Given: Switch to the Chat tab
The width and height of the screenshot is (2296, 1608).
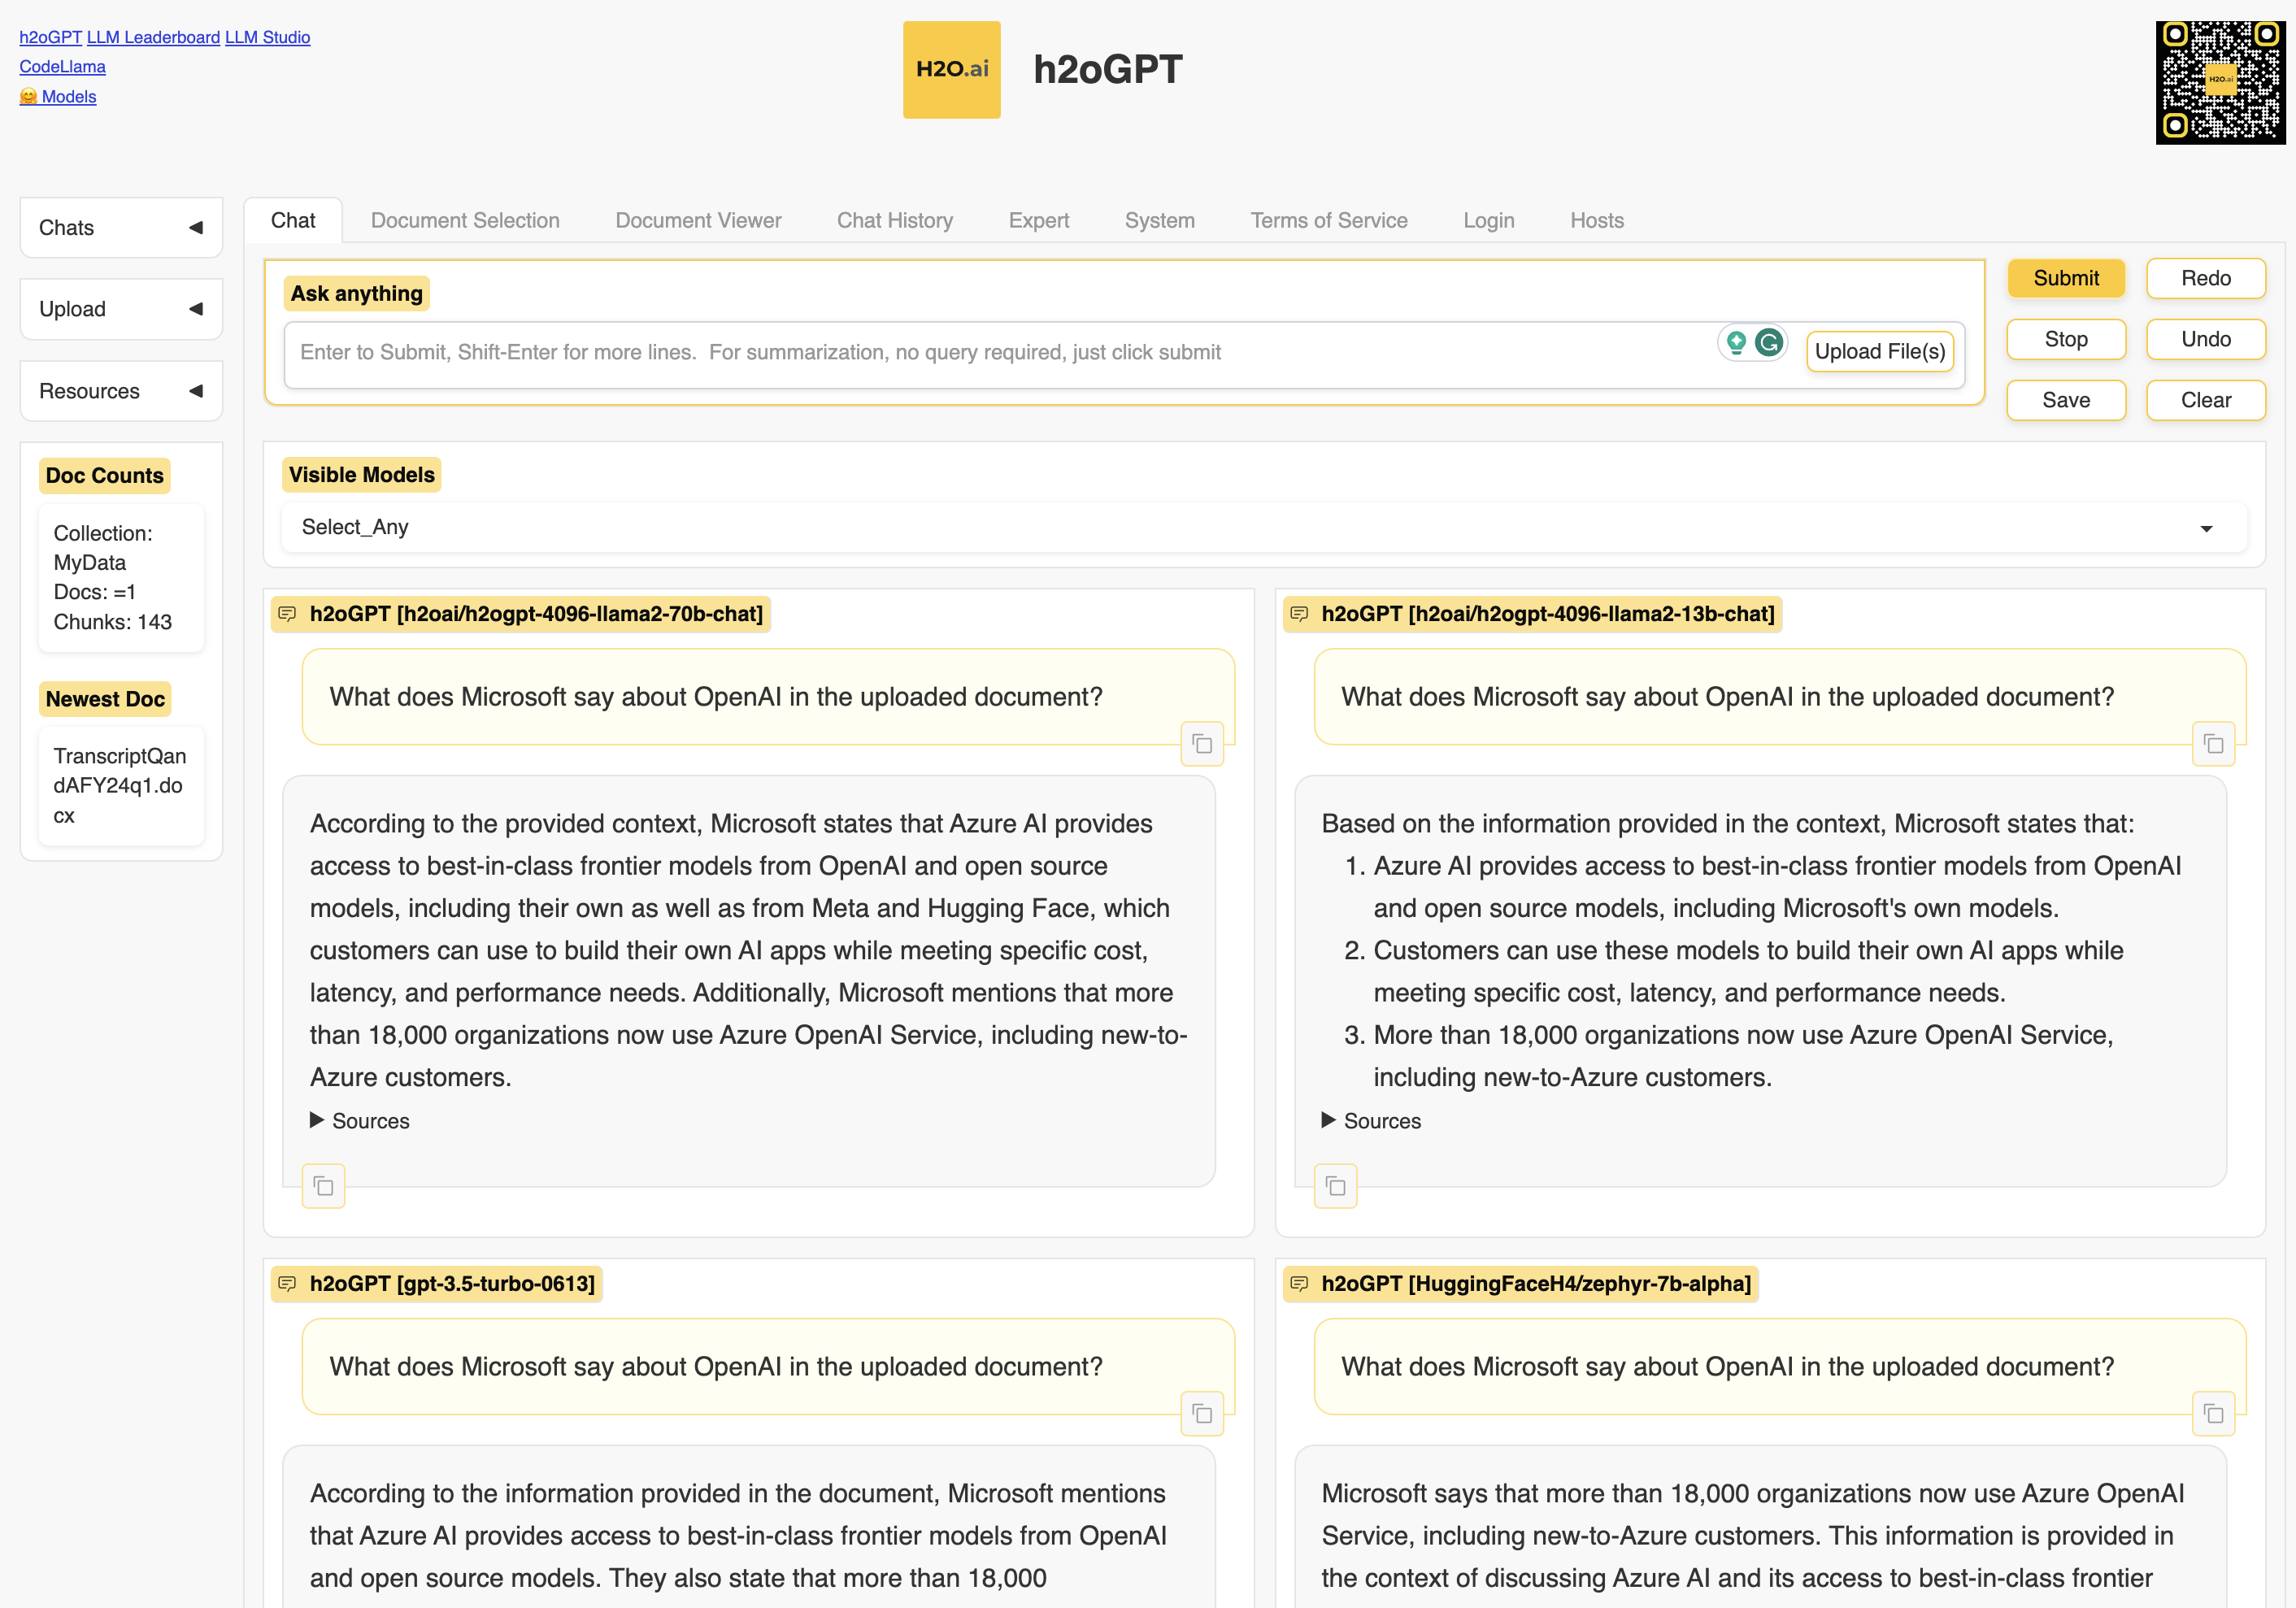Looking at the screenshot, I should pos(293,220).
